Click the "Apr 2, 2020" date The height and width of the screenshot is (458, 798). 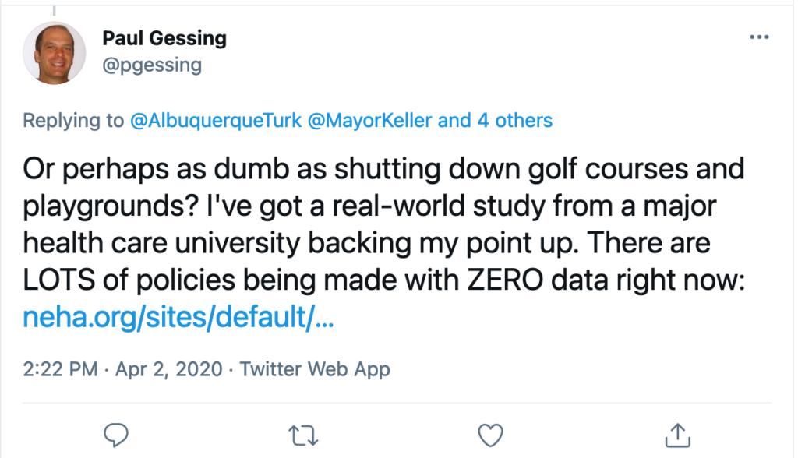coord(168,368)
